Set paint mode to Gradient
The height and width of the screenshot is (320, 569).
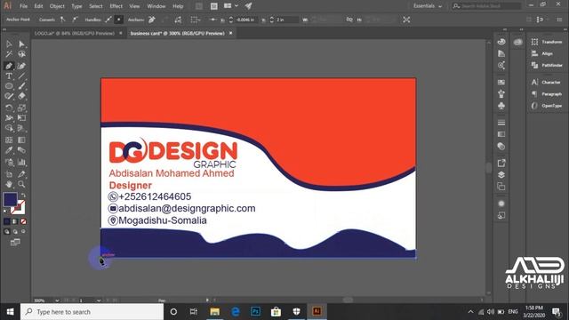(x=15, y=221)
